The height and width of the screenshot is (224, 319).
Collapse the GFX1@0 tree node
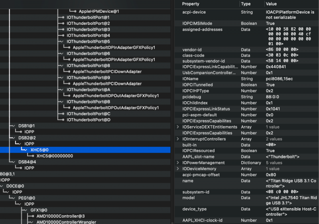[x=26, y=210]
